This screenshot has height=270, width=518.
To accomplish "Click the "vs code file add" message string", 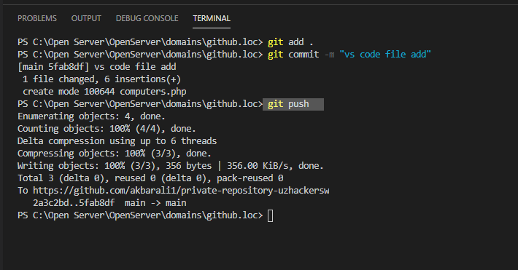I will coord(385,55).
